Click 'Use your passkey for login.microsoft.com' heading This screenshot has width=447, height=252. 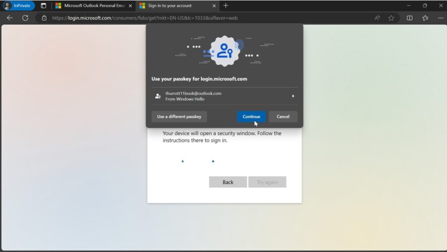pyautogui.click(x=199, y=79)
